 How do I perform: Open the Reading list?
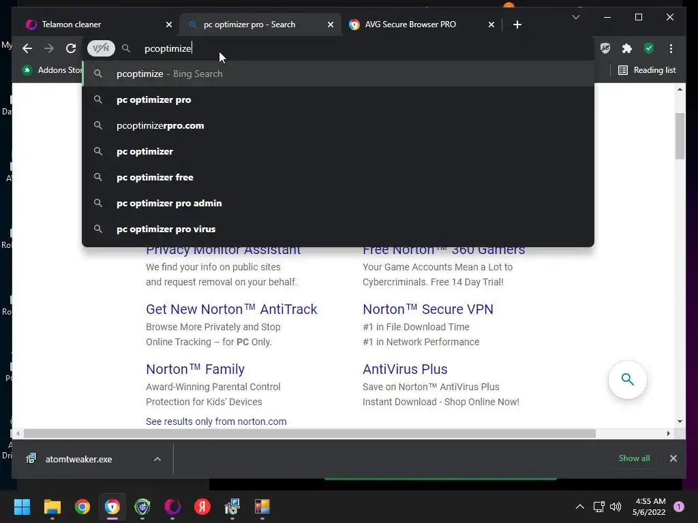[x=648, y=70]
